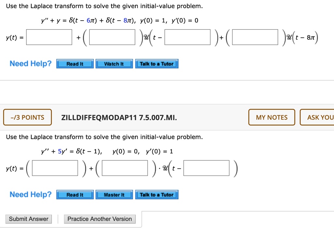Submit Answer for this question
334x229 pixels.
pos(29,219)
